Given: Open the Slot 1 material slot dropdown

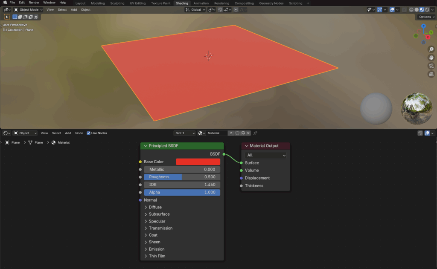Looking at the screenshot, I should tap(184, 133).
